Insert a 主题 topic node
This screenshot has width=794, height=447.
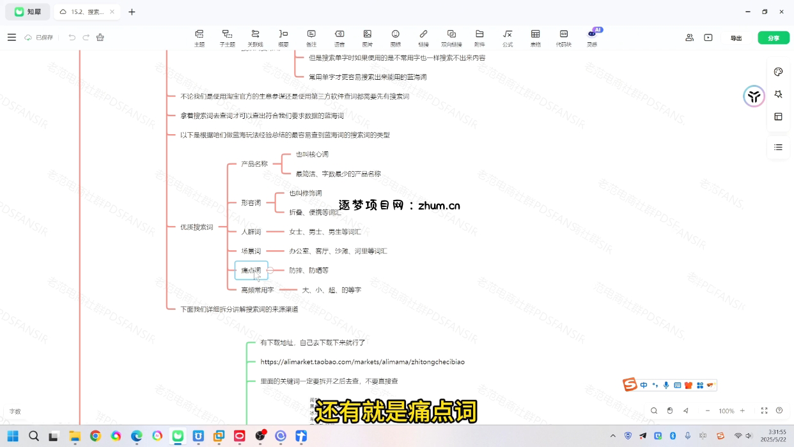point(199,38)
